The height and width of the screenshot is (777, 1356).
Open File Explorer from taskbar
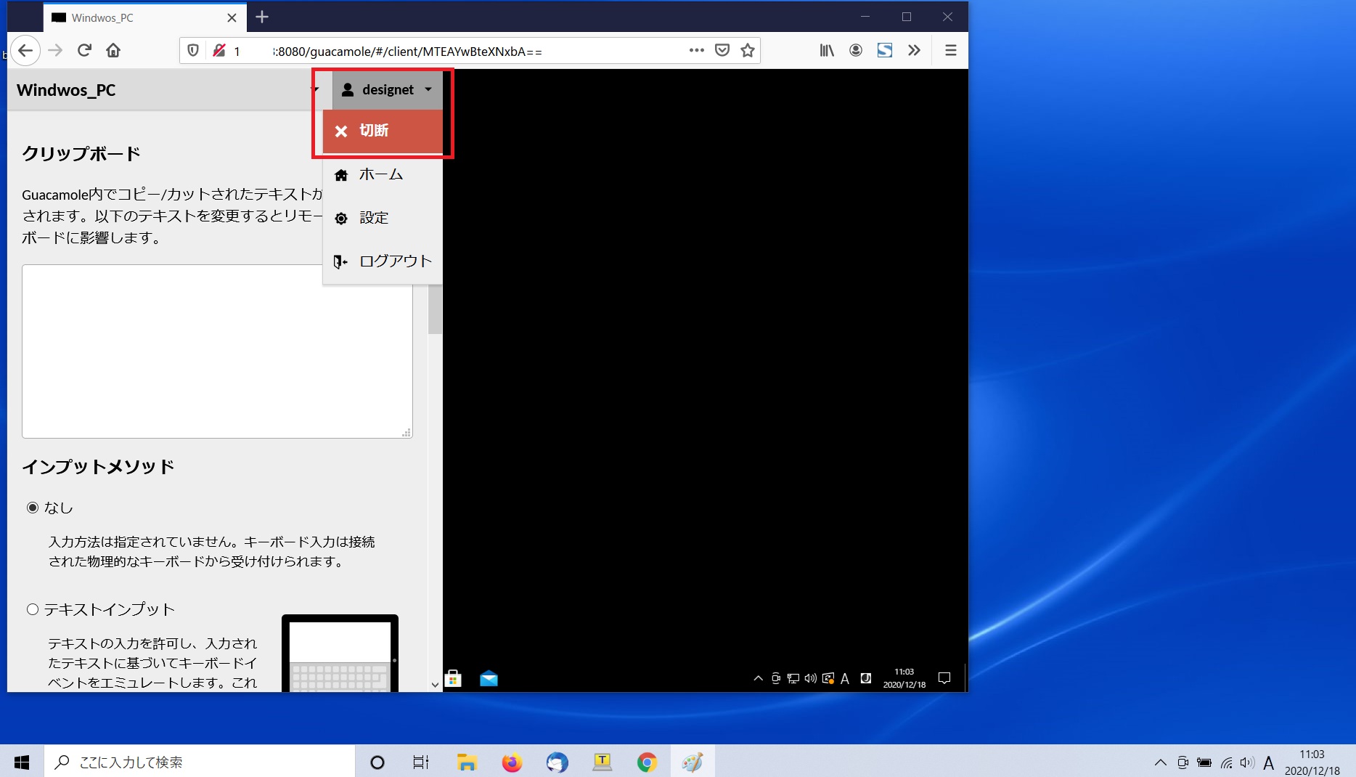[467, 762]
